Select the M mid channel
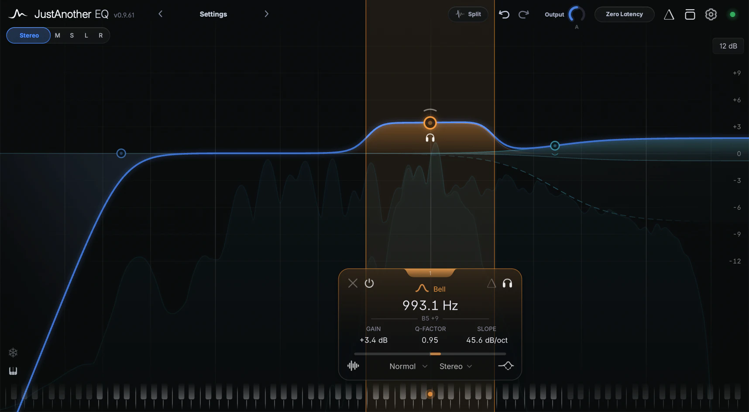 [x=58, y=35]
